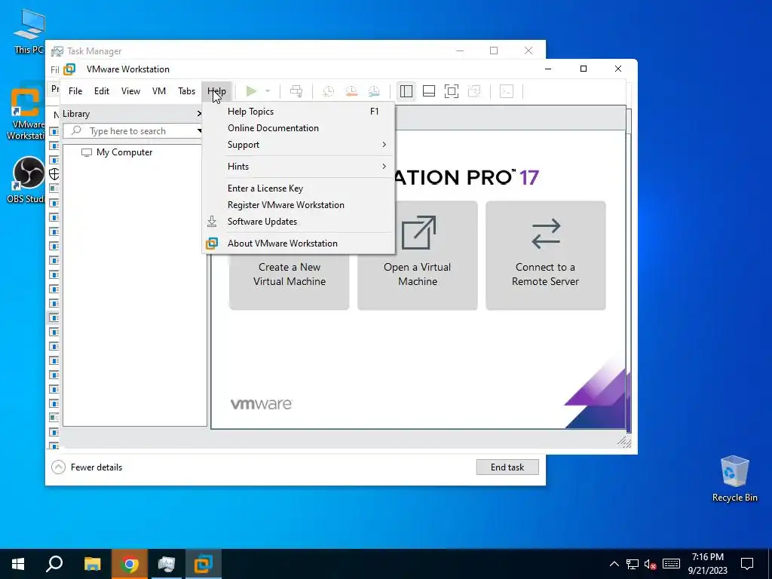Choose Register VMware Workstation
772x579 pixels.
click(x=299, y=205)
